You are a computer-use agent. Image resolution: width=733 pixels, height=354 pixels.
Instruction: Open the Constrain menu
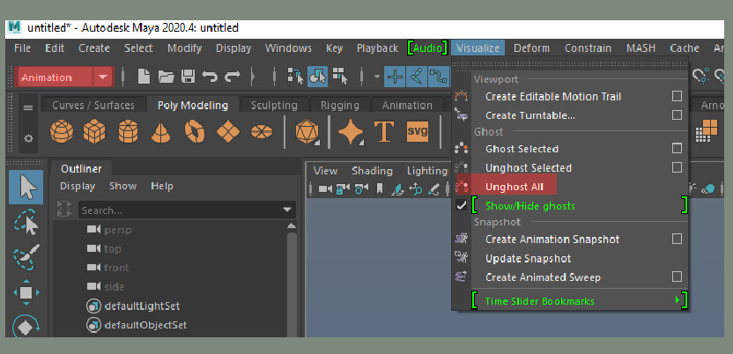pyautogui.click(x=588, y=48)
